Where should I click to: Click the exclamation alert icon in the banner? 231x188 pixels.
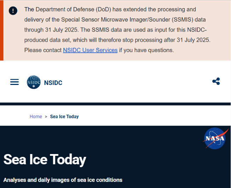[x=13, y=11]
